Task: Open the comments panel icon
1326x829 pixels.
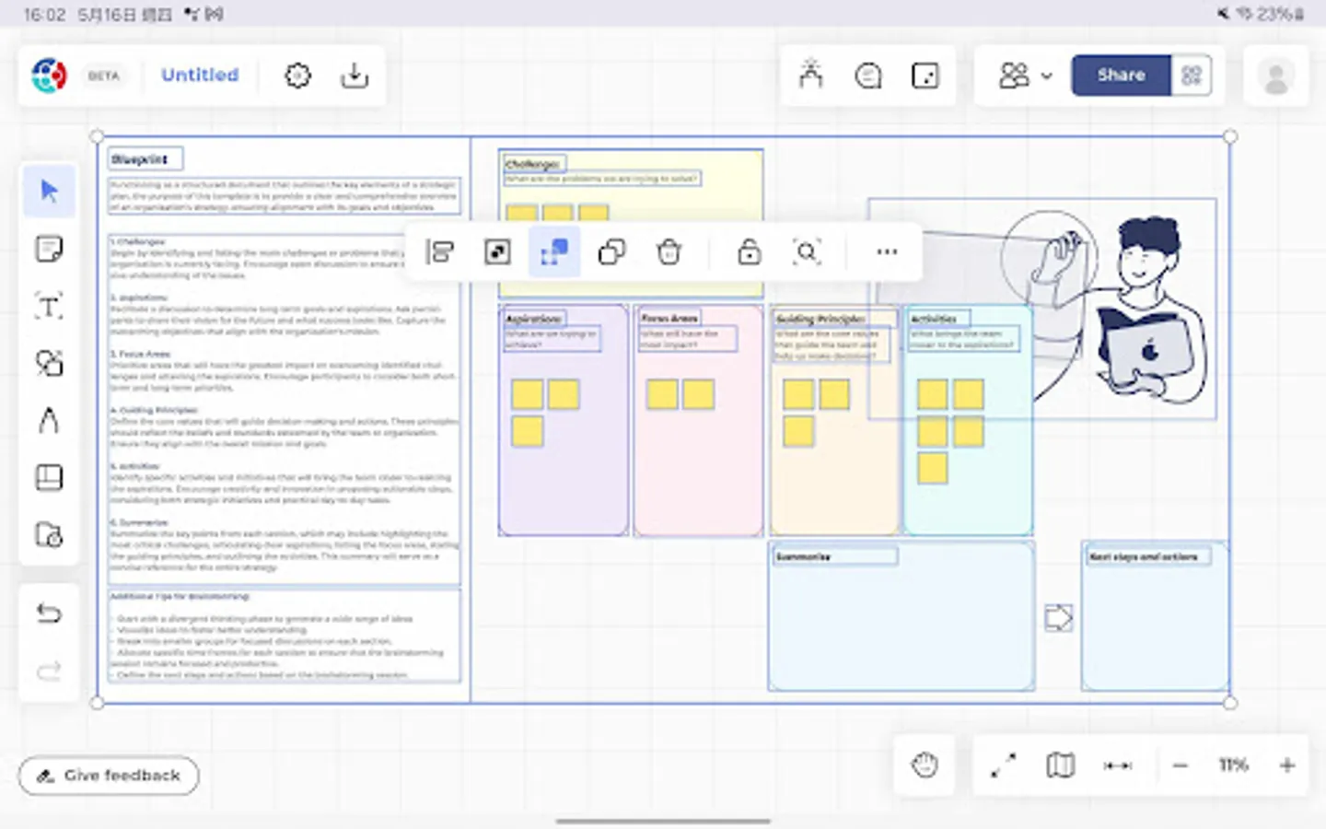Action: point(867,76)
